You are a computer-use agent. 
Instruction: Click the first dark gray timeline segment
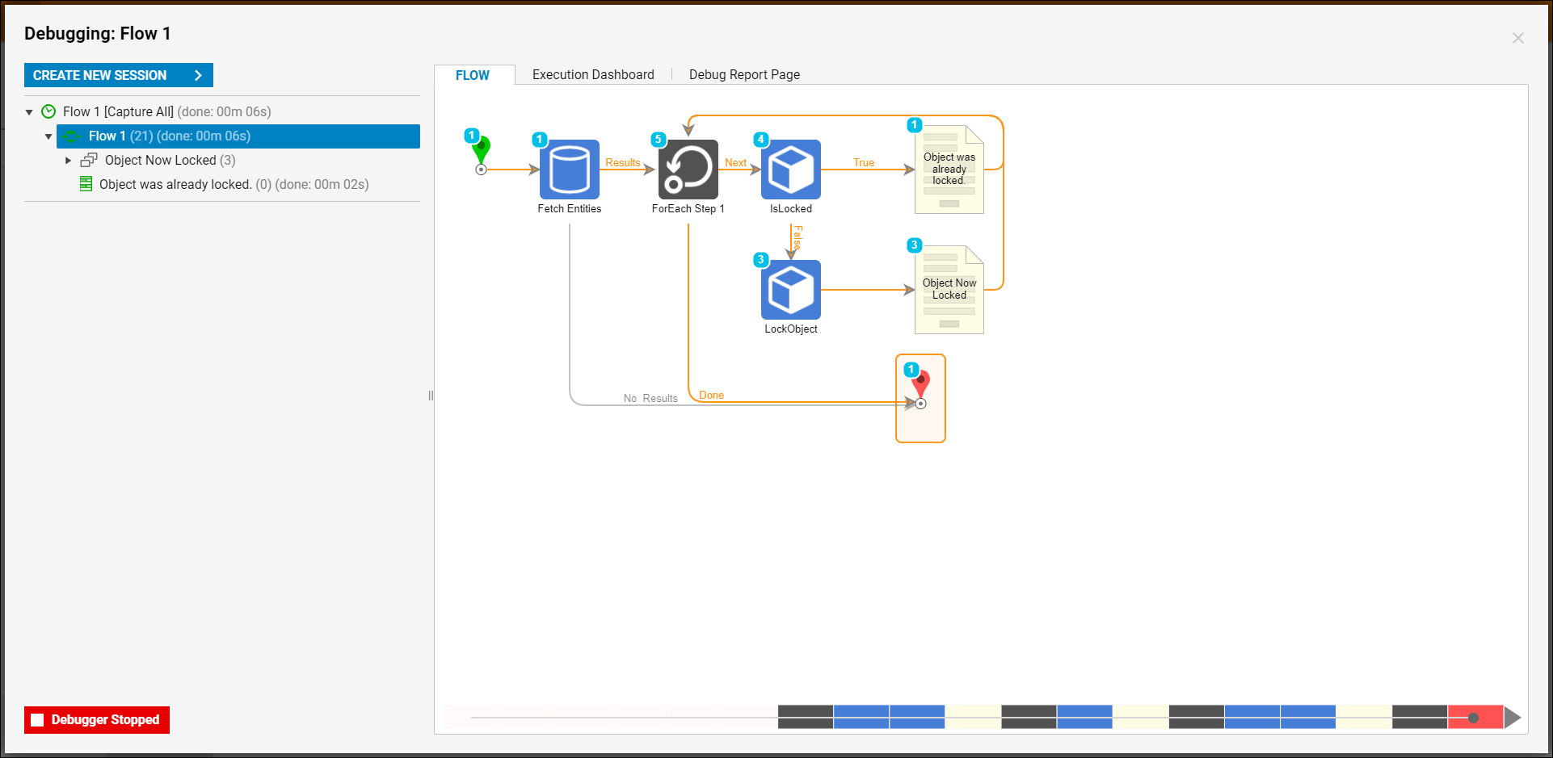[x=806, y=717]
